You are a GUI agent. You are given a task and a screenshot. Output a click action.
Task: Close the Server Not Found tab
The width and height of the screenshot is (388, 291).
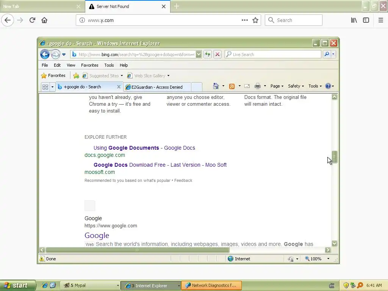[164, 6]
